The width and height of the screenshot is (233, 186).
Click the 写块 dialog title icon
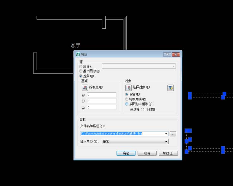tap(78, 55)
